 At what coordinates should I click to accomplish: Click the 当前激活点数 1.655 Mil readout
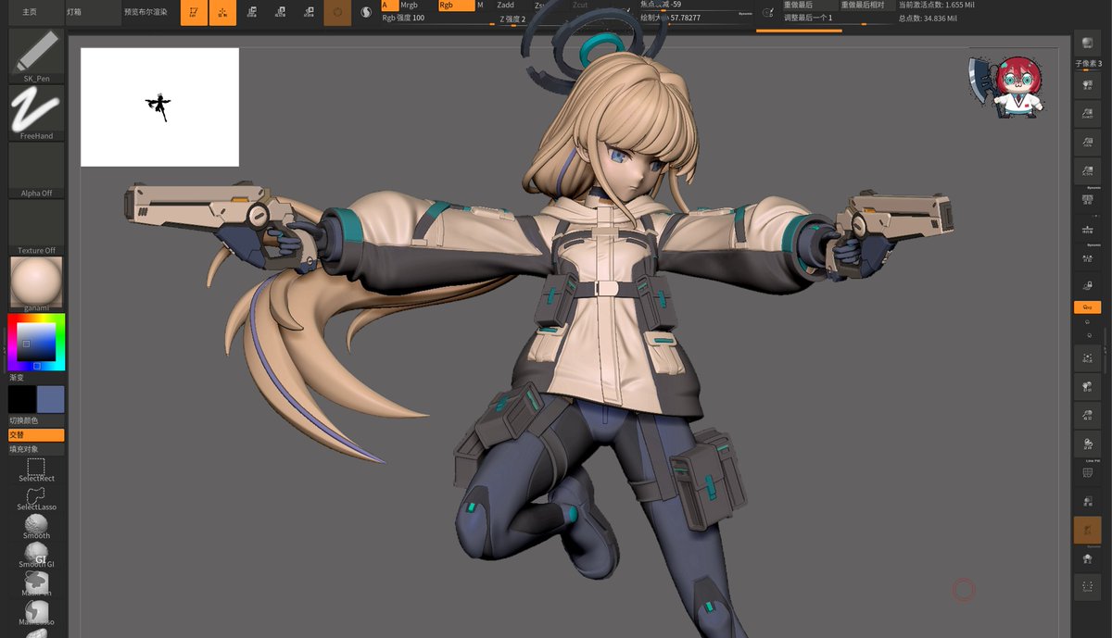click(936, 6)
